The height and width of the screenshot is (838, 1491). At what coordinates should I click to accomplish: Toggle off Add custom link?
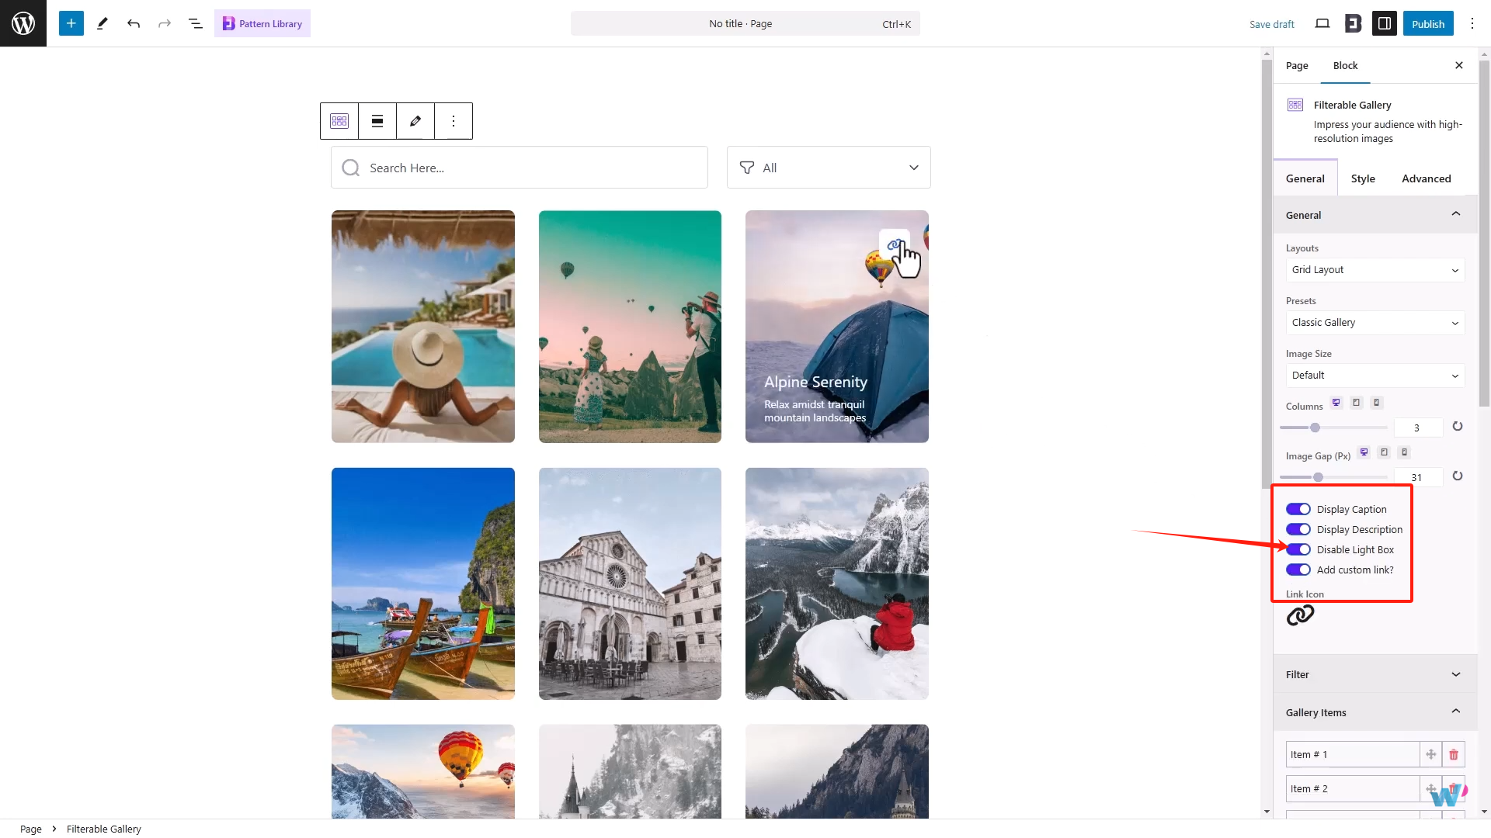pyautogui.click(x=1298, y=570)
